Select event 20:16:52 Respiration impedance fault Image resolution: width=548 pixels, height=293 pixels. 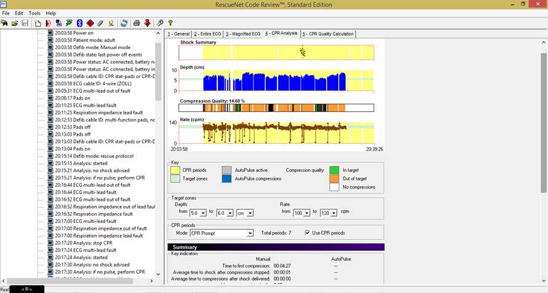click(94, 214)
